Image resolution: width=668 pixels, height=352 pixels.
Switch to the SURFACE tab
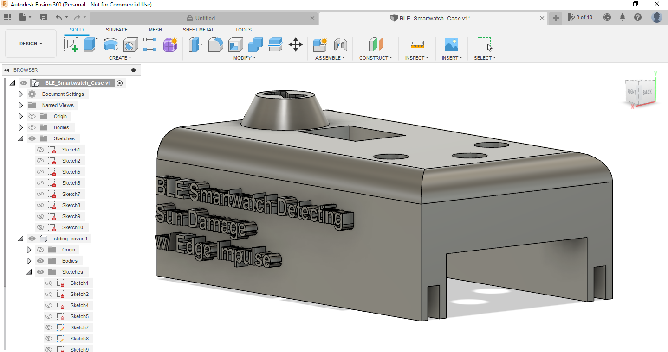coord(117,30)
